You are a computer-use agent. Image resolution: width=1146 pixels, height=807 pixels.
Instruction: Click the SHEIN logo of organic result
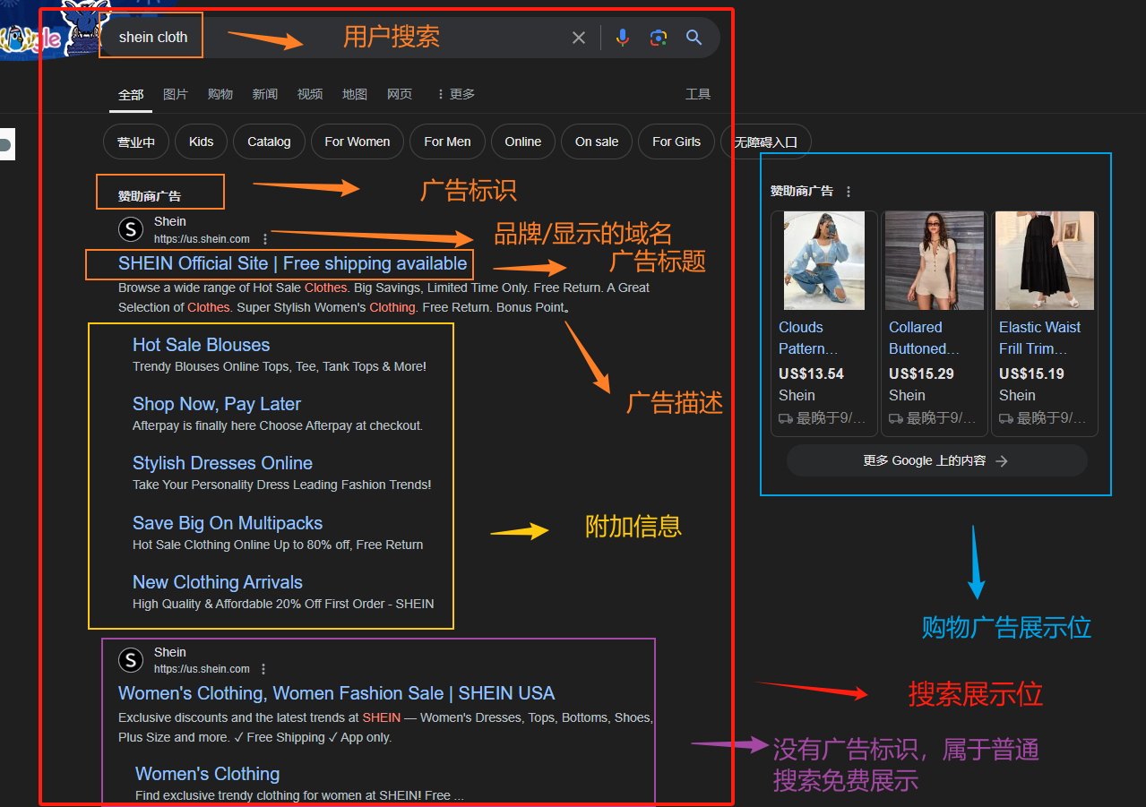(131, 660)
